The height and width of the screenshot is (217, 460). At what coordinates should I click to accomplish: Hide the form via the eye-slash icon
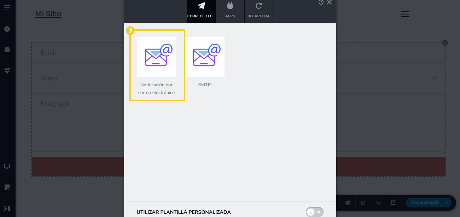(x=348, y=203)
